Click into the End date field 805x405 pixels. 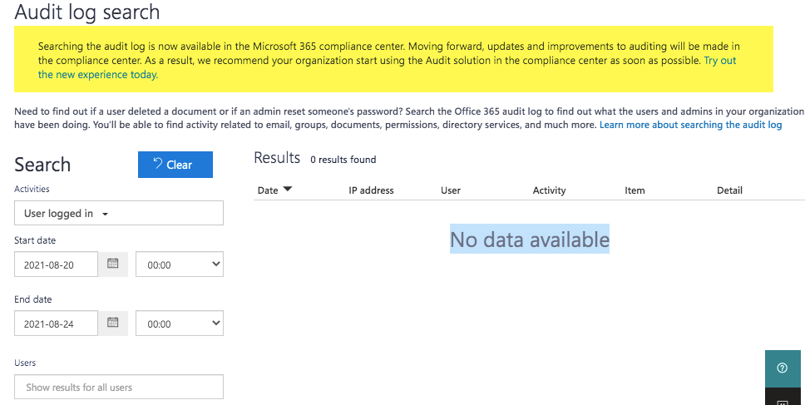(57, 324)
